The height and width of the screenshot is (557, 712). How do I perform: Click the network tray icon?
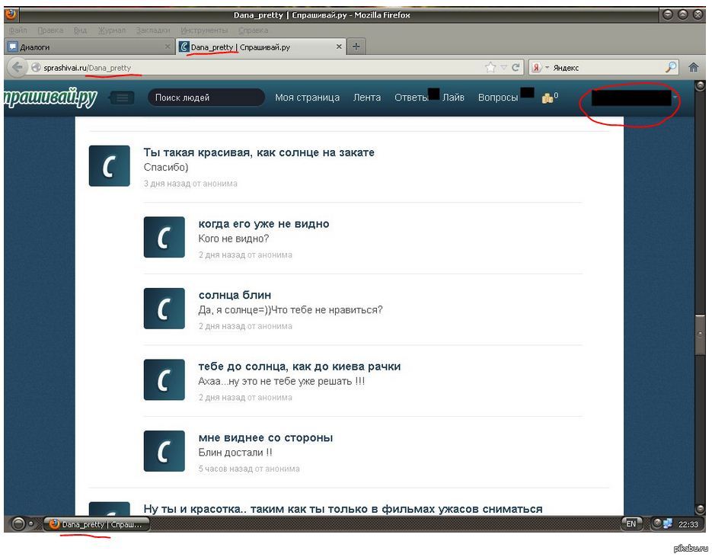(x=667, y=523)
